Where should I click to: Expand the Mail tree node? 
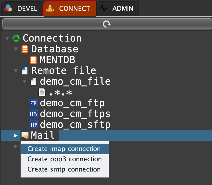(x=16, y=135)
